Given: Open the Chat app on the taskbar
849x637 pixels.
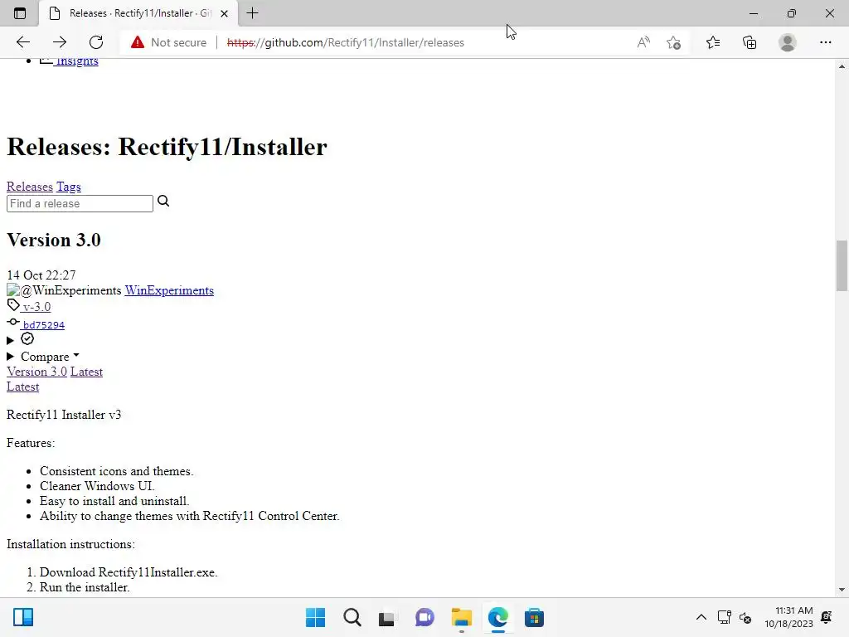Looking at the screenshot, I should pyautogui.click(x=424, y=617).
